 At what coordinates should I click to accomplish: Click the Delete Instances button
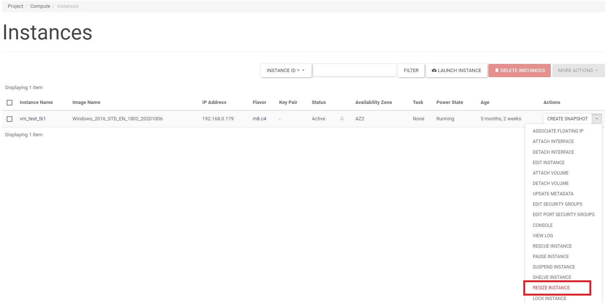[519, 71]
